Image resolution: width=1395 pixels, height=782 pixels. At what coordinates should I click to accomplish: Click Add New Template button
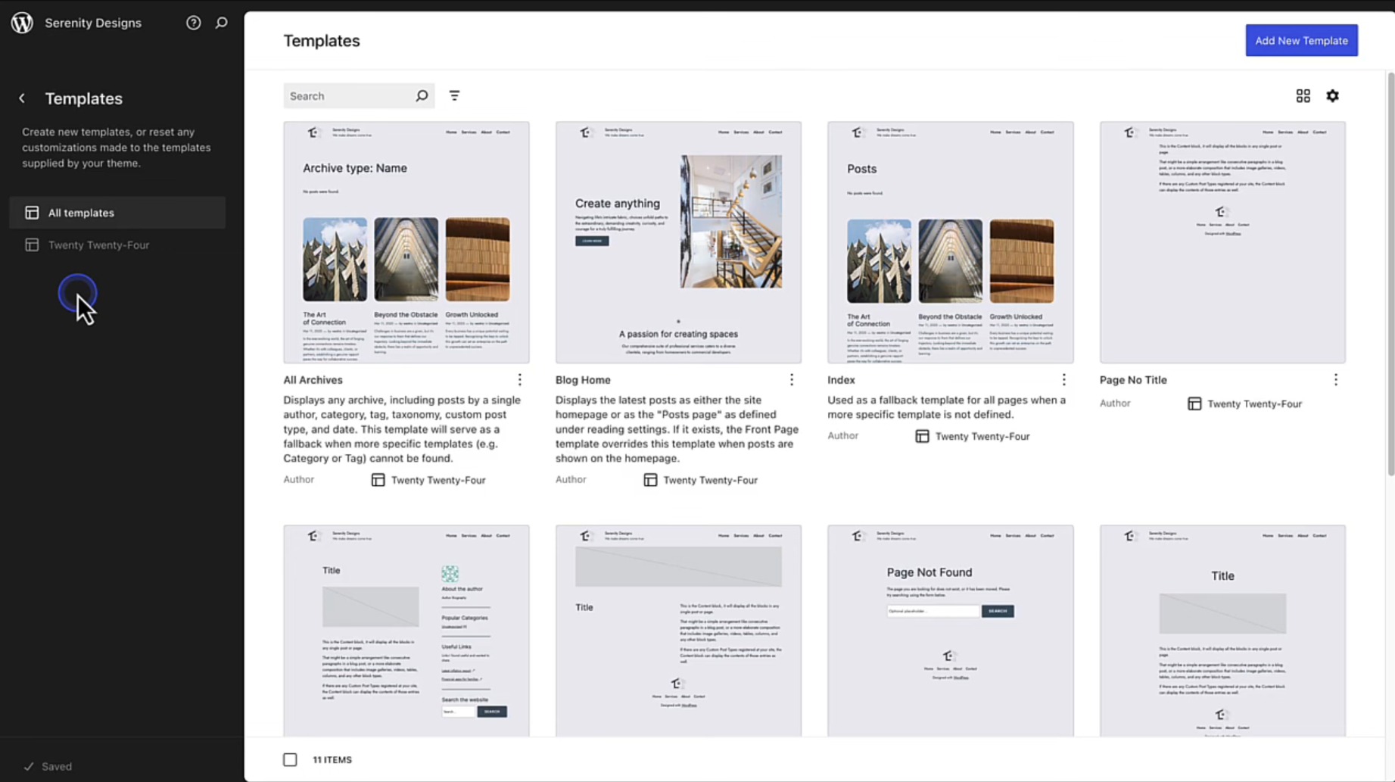[x=1301, y=40]
